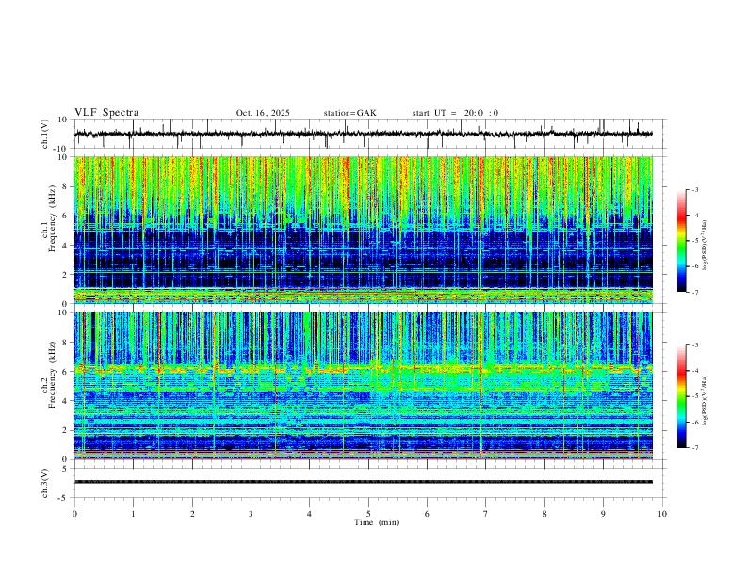Click time axis tick label "10"
The image size is (746, 576).
(x=662, y=514)
